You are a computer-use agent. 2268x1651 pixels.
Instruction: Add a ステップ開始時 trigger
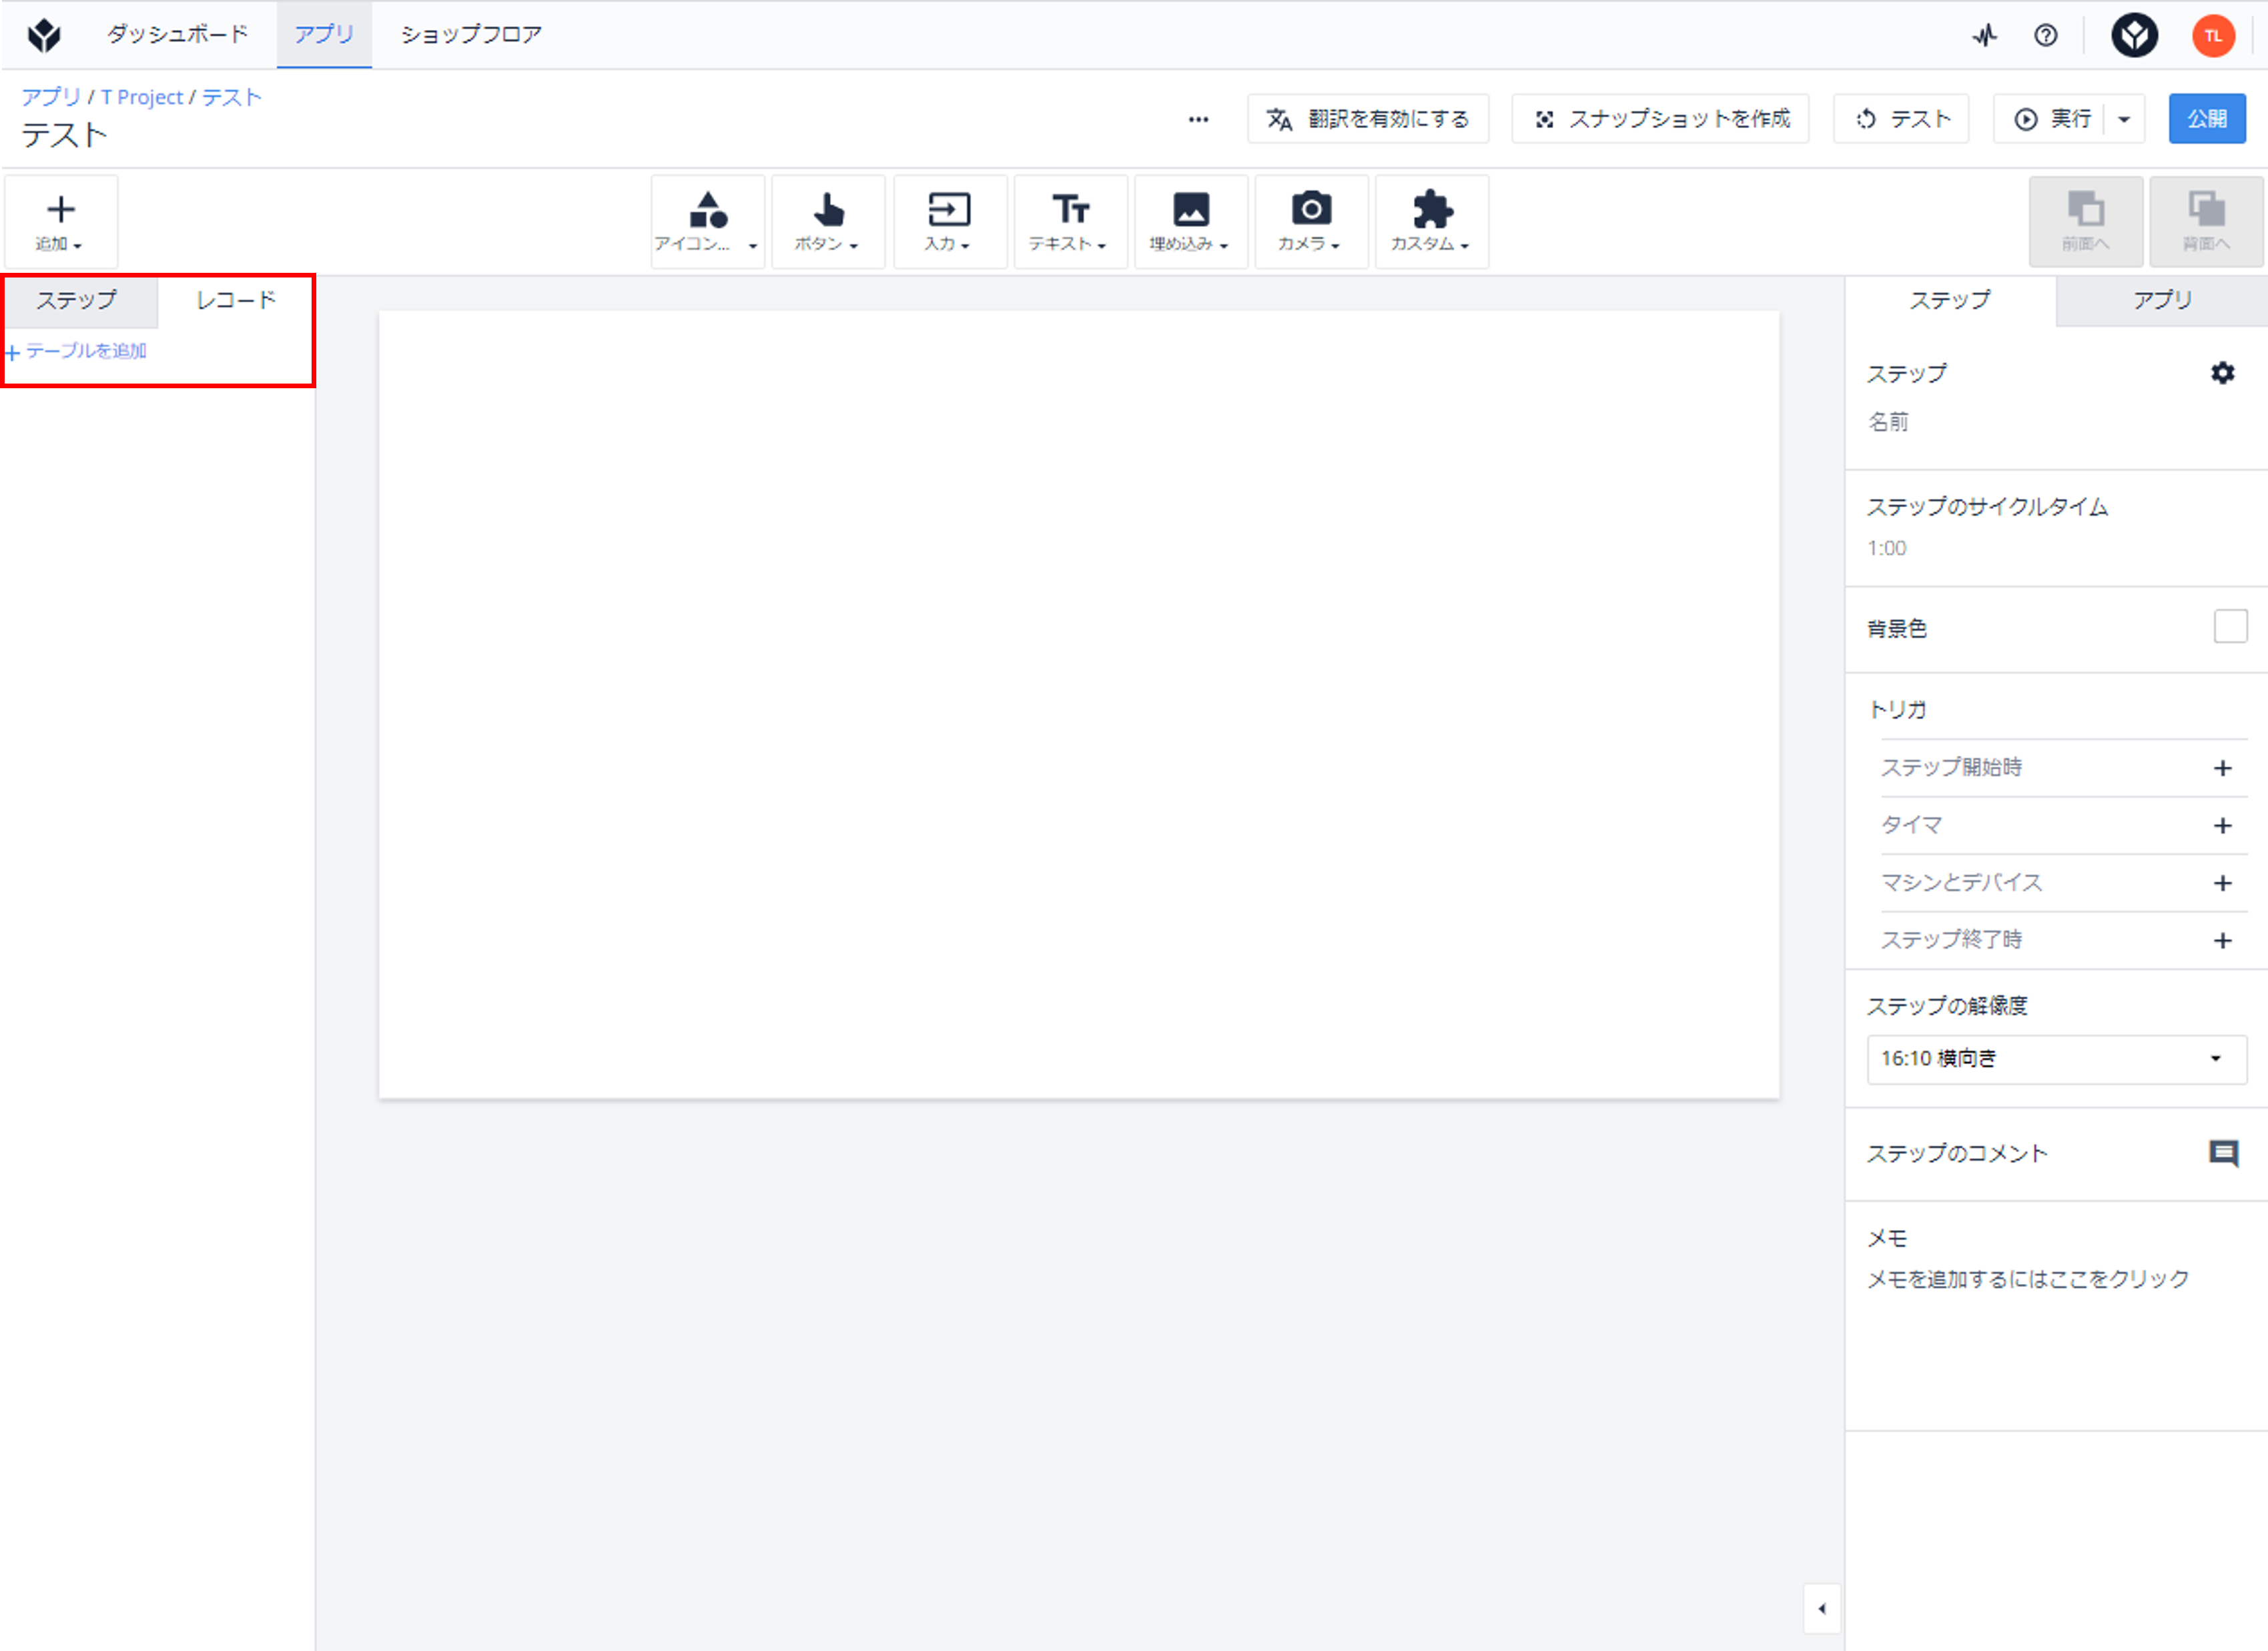[x=2222, y=768]
